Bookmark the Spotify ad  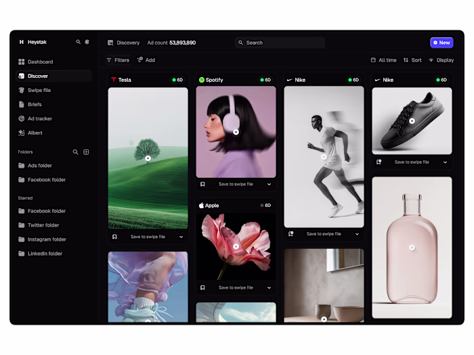coord(202,184)
